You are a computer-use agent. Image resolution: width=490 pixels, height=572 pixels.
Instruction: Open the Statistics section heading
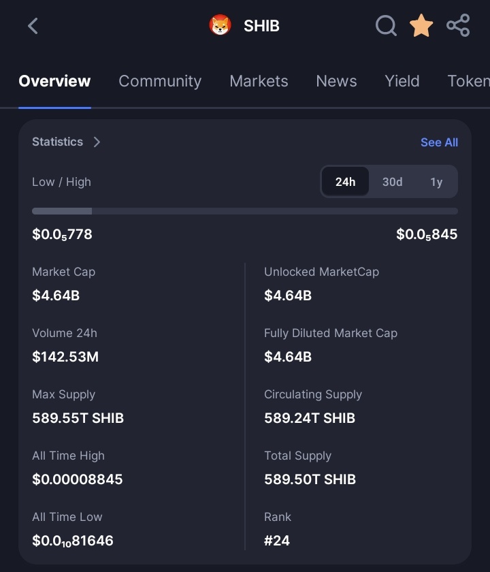point(58,142)
